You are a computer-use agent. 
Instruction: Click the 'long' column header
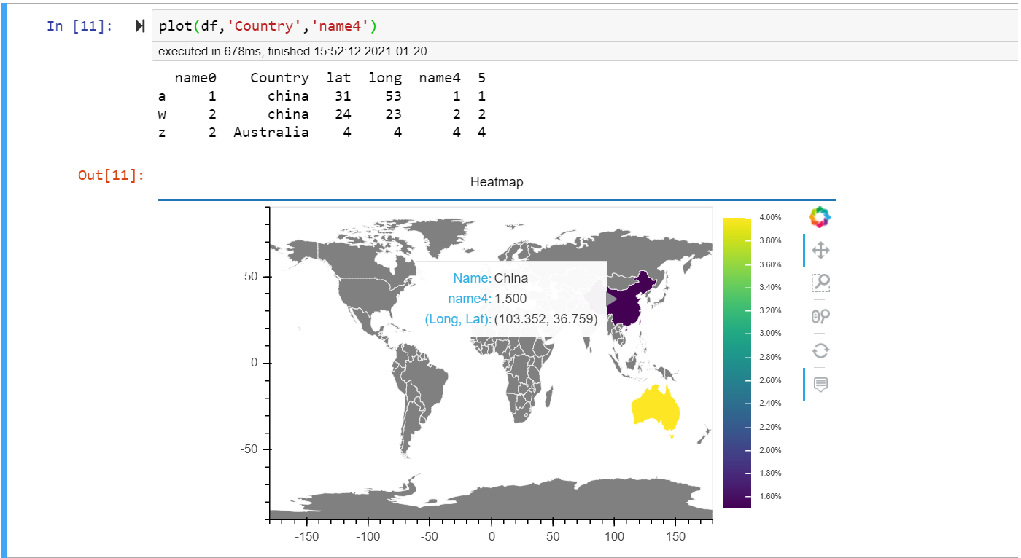click(x=385, y=78)
